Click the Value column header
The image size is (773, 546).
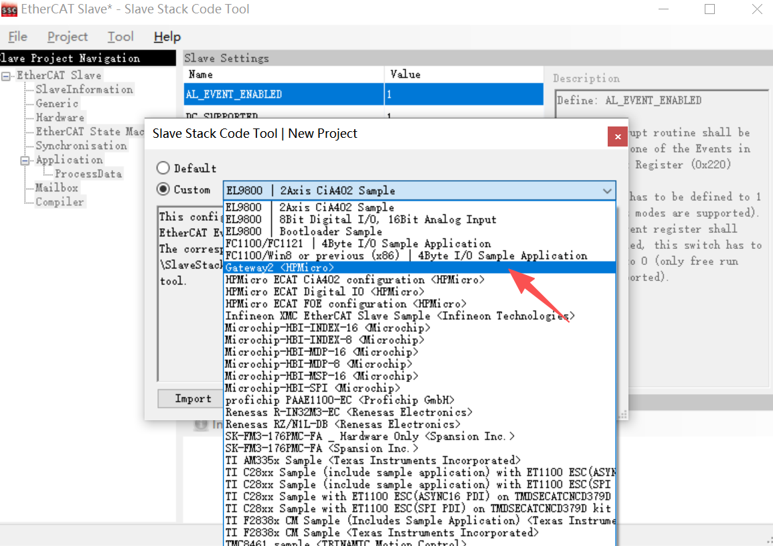[x=464, y=74]
